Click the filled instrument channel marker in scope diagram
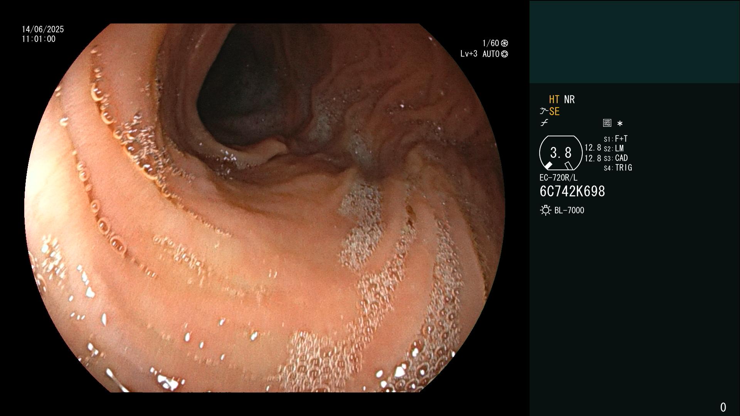Viewport: 740px width, 416px height. click(548, 166)
